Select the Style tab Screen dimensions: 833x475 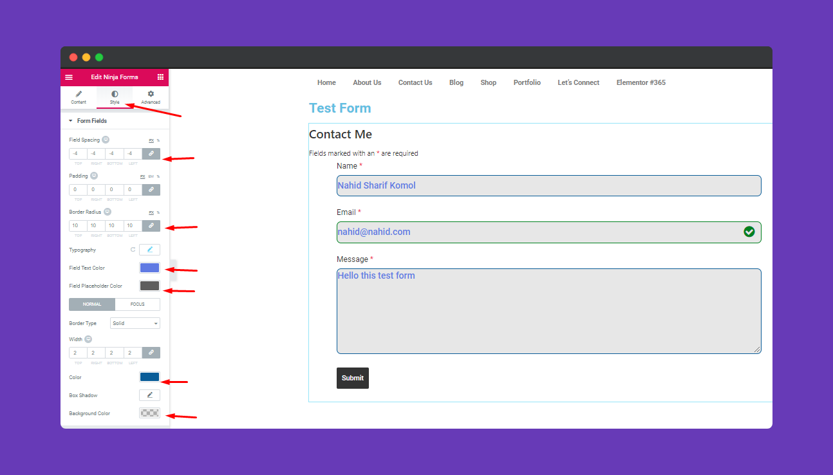tap(115, 97)
